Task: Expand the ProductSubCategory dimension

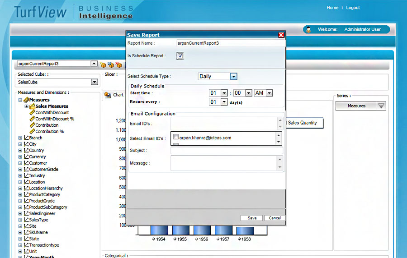Action: [x=20, y=207]
